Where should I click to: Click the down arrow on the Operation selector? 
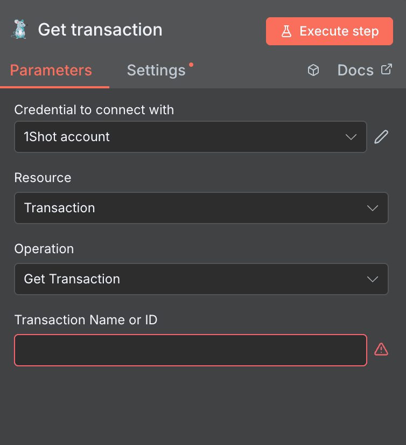(373, 279)
